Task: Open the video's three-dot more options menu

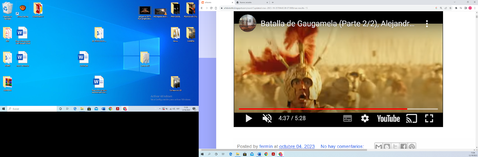Action: tap(427, 24)
